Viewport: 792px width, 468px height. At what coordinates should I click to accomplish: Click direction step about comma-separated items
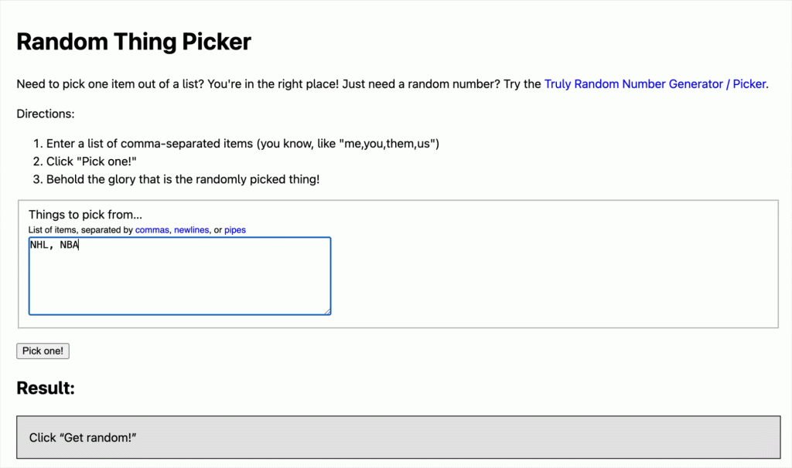pos(242,143)
